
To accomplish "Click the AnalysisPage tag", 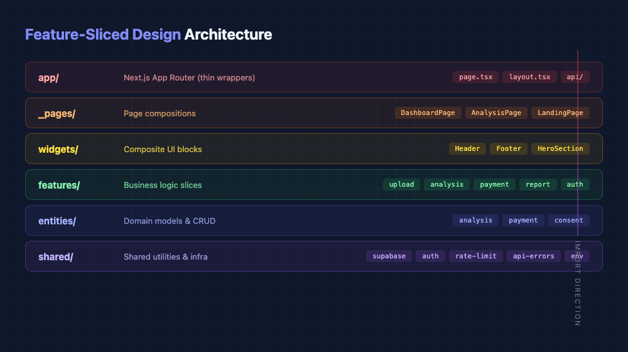I will click(x=496, y=113).
